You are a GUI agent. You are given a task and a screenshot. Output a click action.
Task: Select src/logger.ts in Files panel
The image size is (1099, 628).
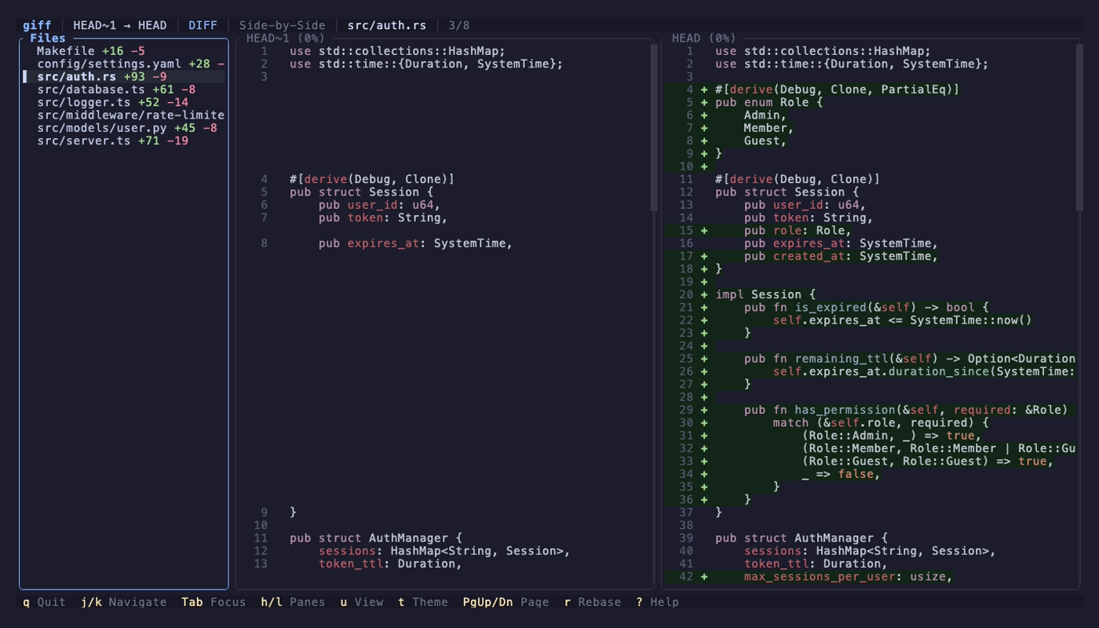(x=124, y=102)
